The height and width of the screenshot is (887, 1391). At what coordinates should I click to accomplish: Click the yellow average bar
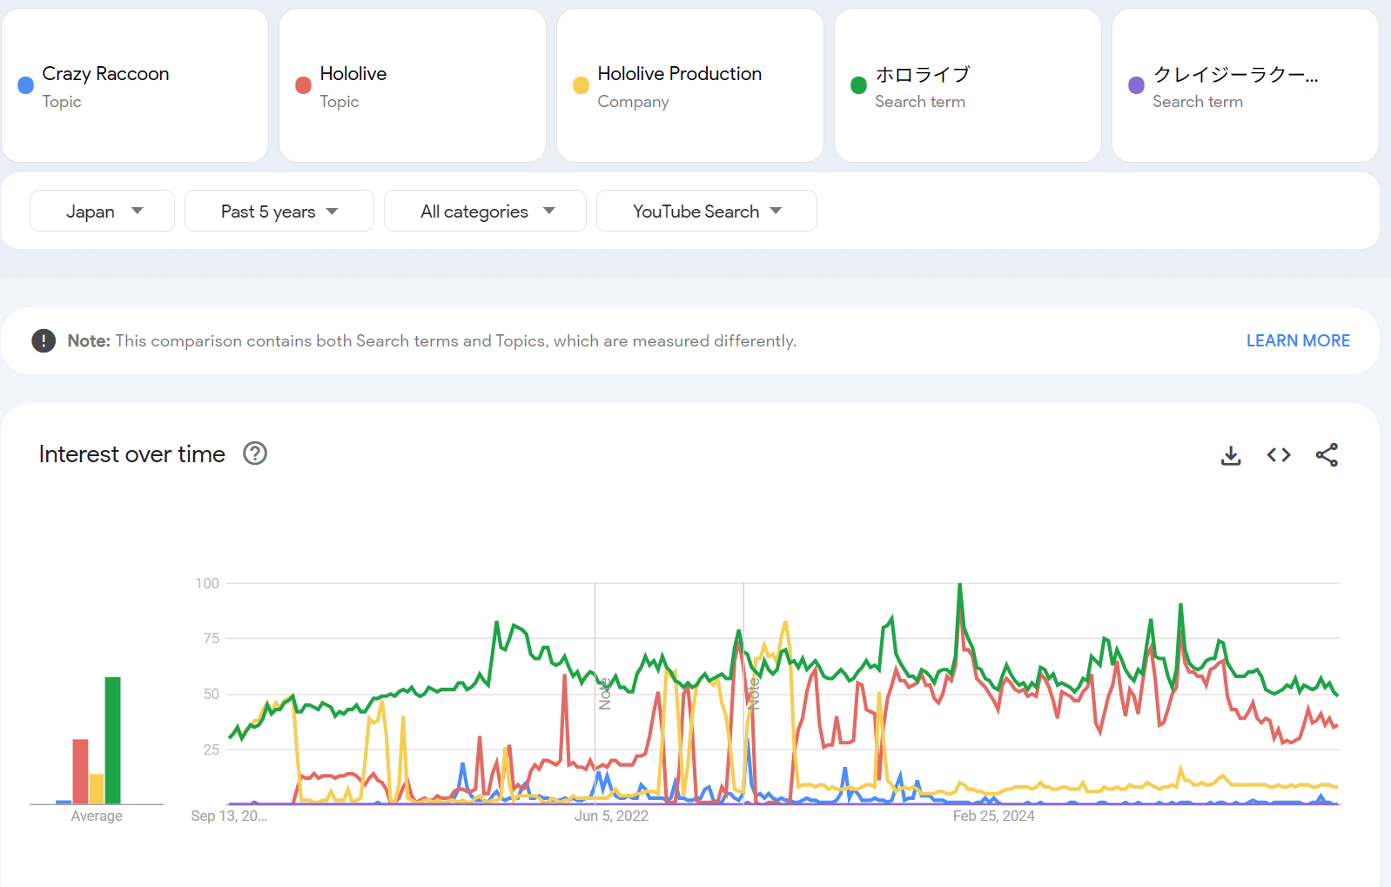coord(97,789)
